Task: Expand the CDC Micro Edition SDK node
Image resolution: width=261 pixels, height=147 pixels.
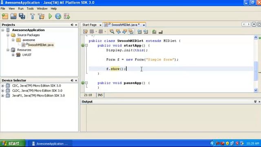Action: pos(3,86)
